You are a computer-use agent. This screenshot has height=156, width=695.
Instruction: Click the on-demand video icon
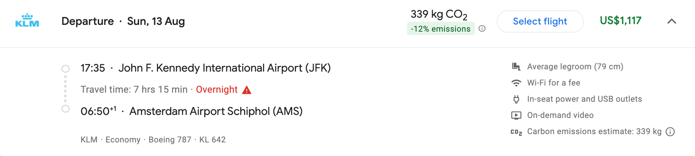[x=516, y=115]
